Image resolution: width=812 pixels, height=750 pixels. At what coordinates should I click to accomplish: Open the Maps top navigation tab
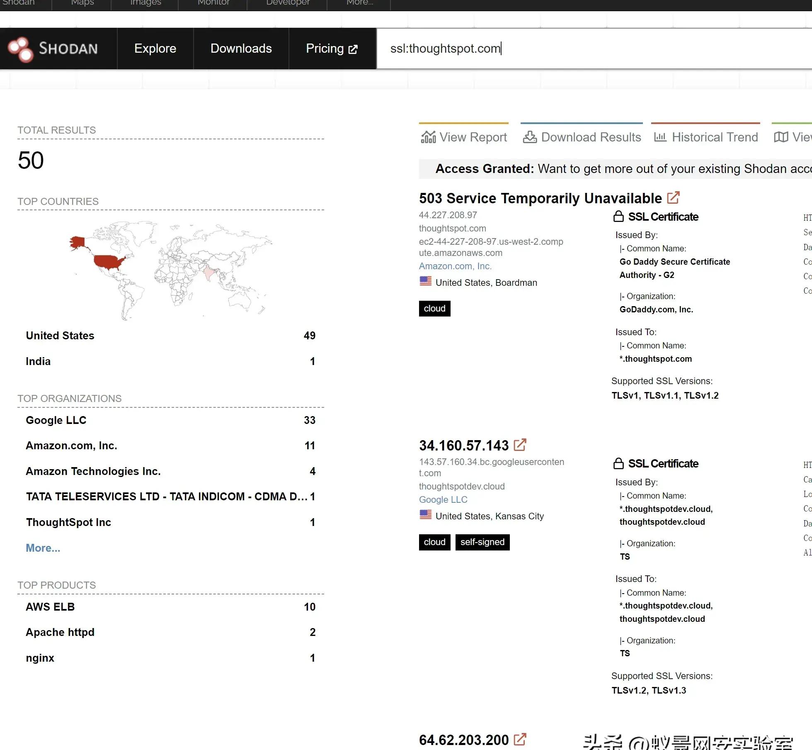82,2
